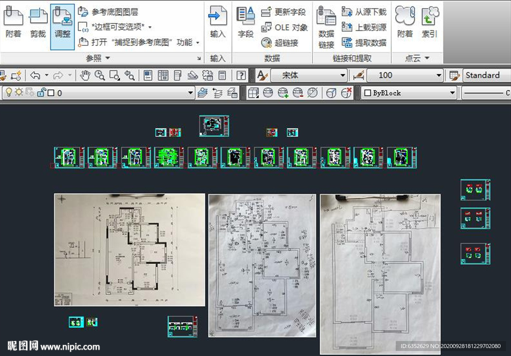Toggle layer 0 lock padlock
This screenshot has height=356, width=511.
tap(41, 93)
